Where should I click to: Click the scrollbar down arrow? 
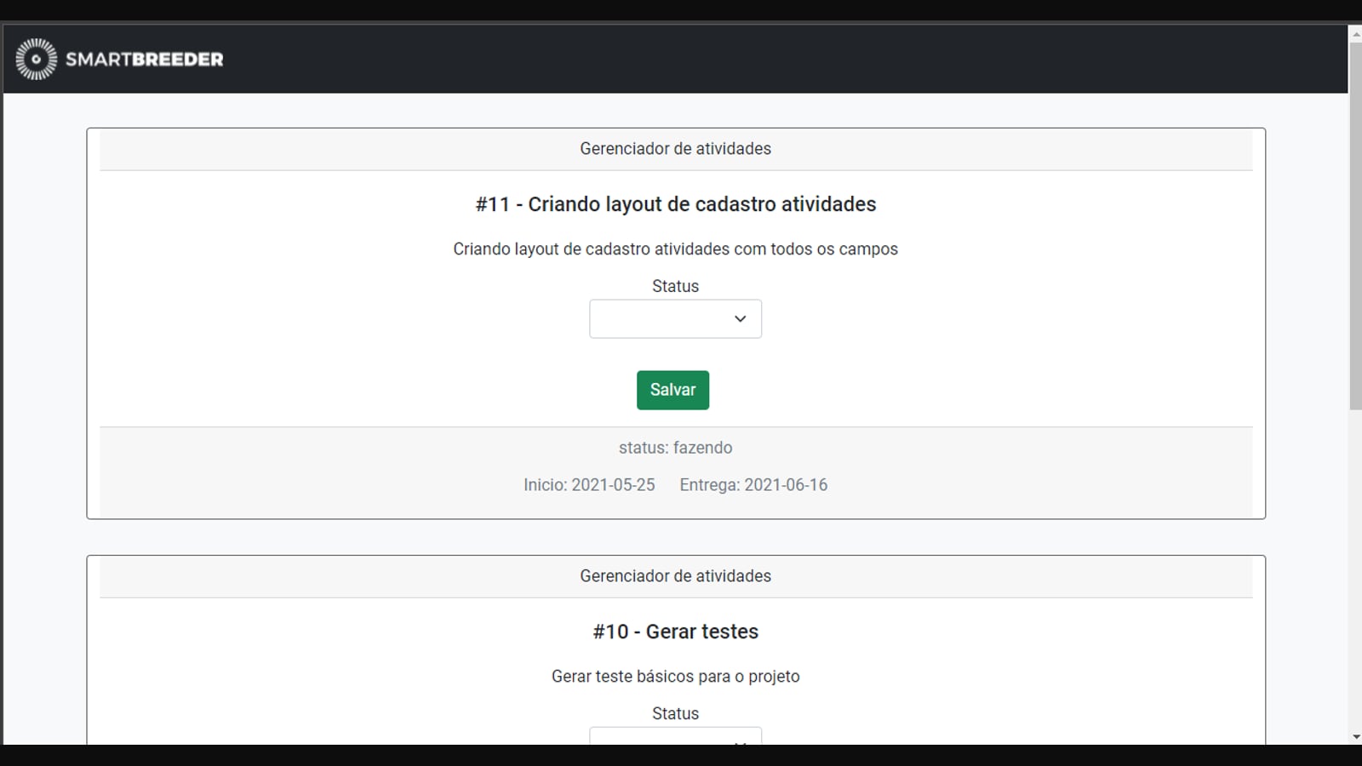(x=1355, y=737)
